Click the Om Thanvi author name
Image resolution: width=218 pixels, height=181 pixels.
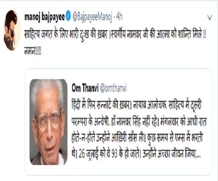[x=85, y=88]
